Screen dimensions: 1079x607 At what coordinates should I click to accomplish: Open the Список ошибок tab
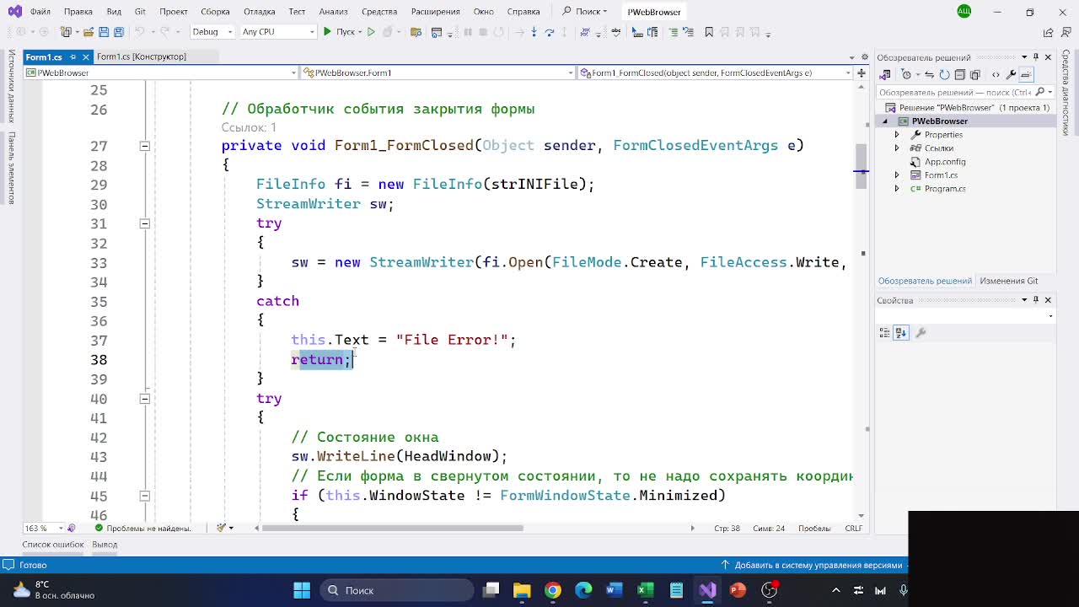pos(53,545)
